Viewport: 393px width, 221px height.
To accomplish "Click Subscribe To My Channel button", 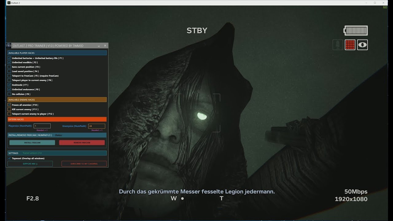I will click(84, 164).
